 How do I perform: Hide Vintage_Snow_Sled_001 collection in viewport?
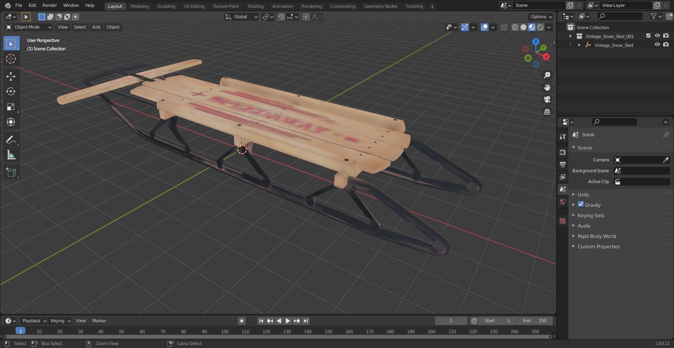657,36
